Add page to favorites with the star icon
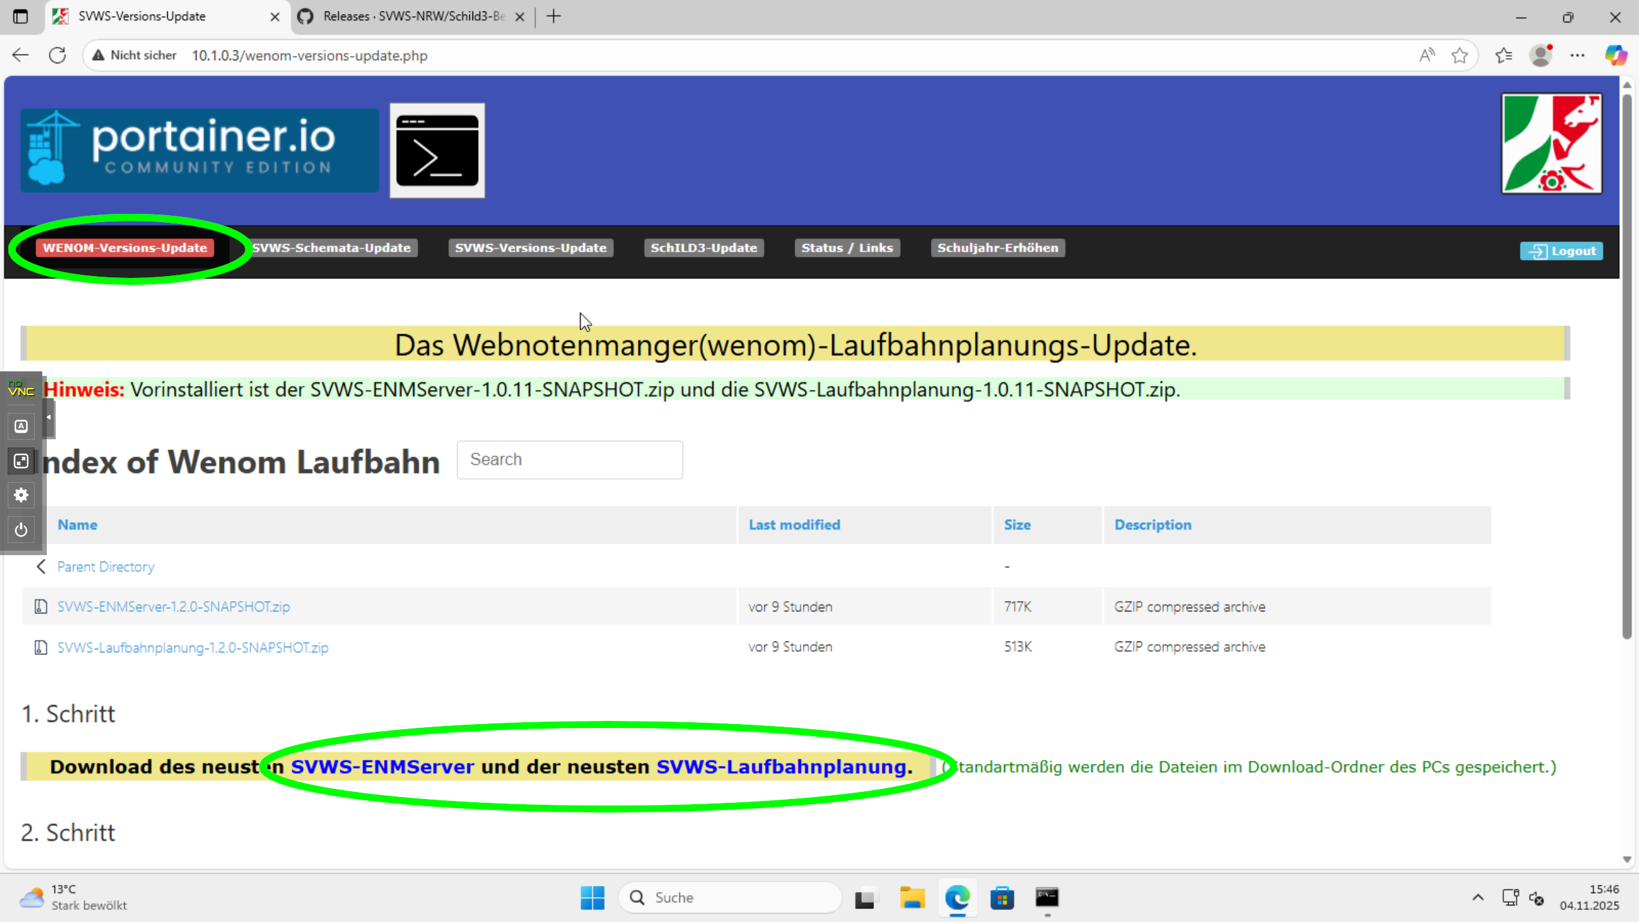The width and height of the screenshot is (1639, 922). (x=1460, y=56)
